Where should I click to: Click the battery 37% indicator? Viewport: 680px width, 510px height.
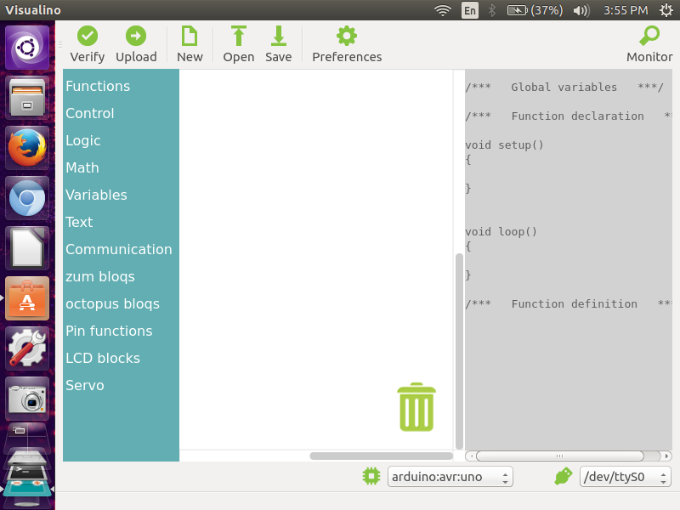[x=535, y=10]
